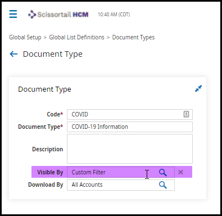The height and width of the screenshot is (216, 222).
Task: Open the hamburger main menu
Action: pos(13,14)
